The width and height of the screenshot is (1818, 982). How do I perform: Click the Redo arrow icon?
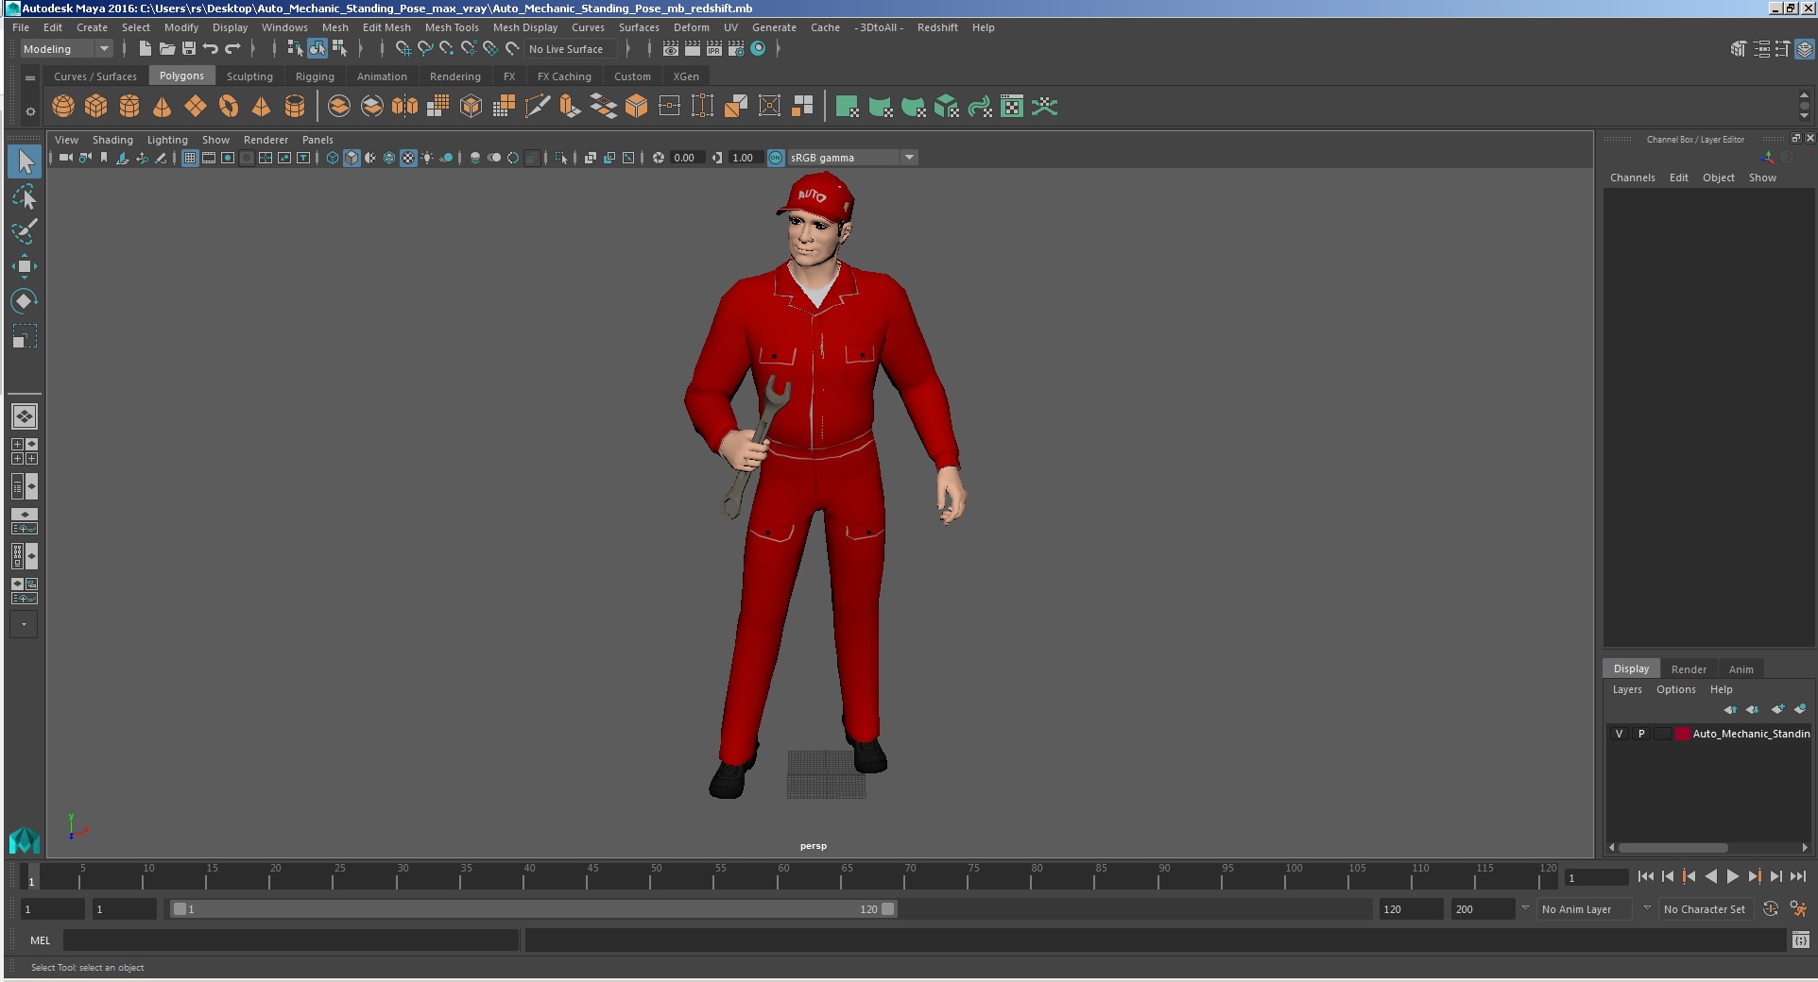point(232,49)
